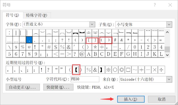Select the ideographic period 。 in recent symbols
Screen dimensions: 178x105
pyautogui.click(x=16, y=70)
